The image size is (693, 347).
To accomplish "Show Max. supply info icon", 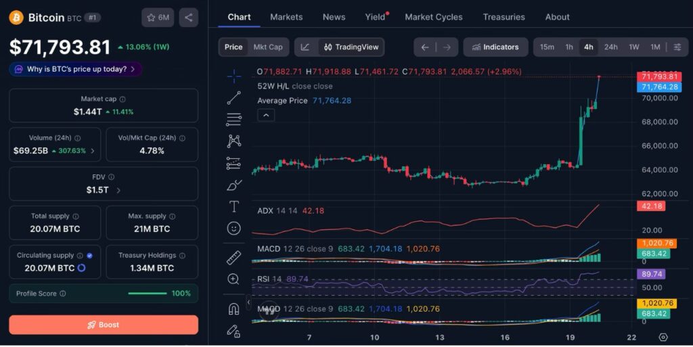I will point(173,216).
